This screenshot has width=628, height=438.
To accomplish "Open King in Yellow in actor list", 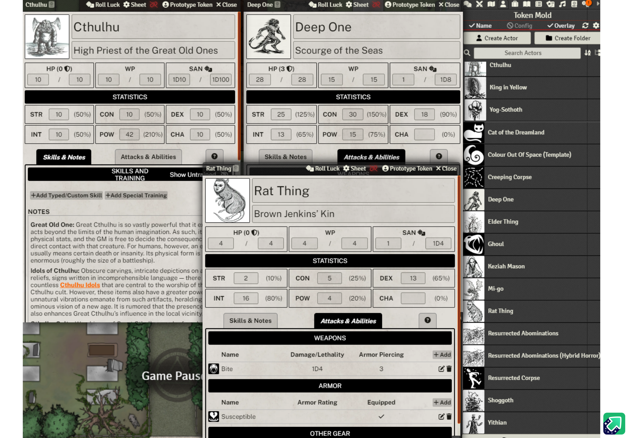I will 531,87.
